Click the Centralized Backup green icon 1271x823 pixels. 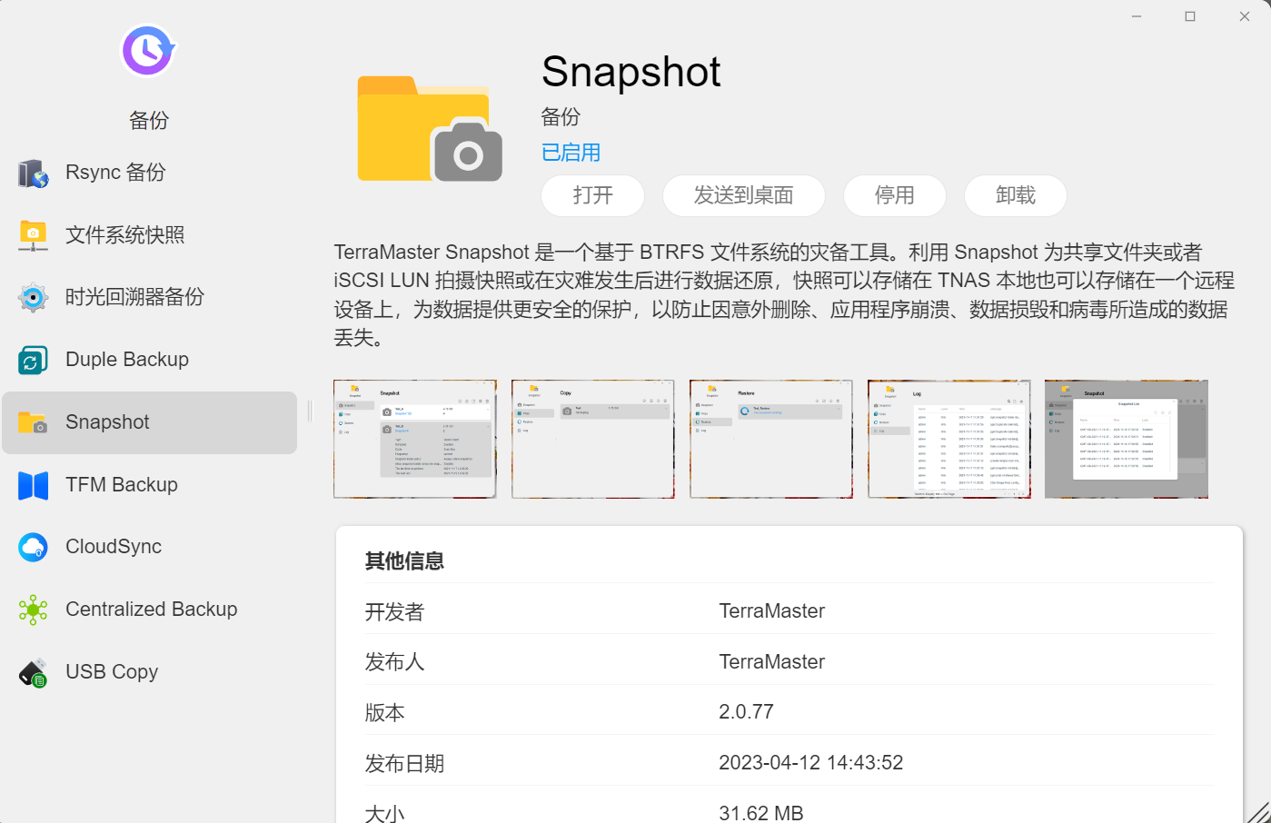[x=34, y=610]
